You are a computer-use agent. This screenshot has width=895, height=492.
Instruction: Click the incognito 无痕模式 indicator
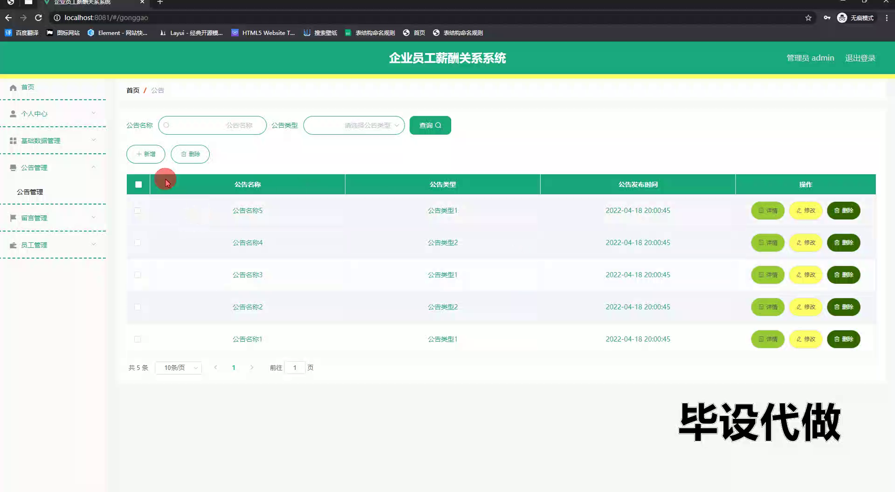coord(856,18)
